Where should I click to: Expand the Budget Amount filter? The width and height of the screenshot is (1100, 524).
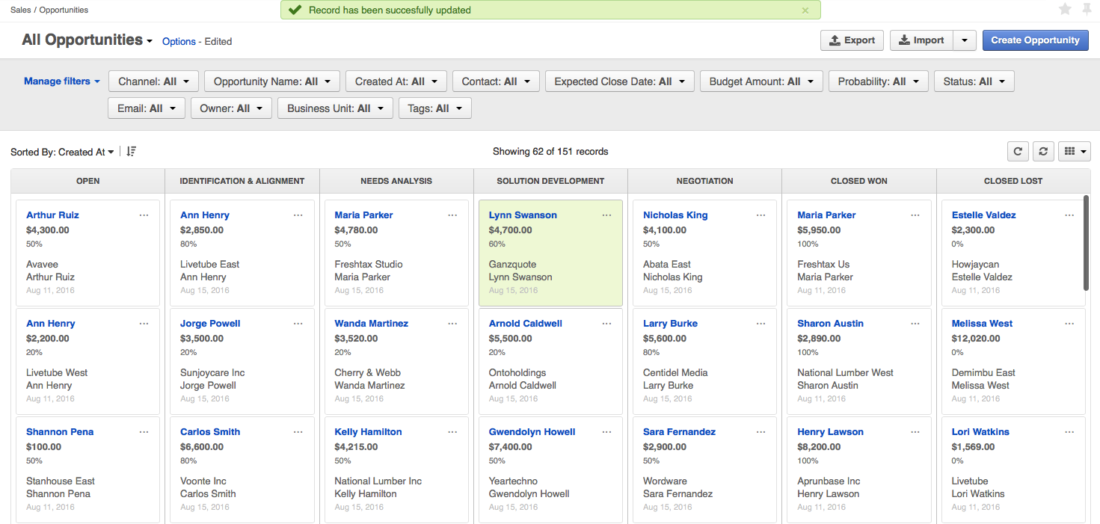(761, 81)
